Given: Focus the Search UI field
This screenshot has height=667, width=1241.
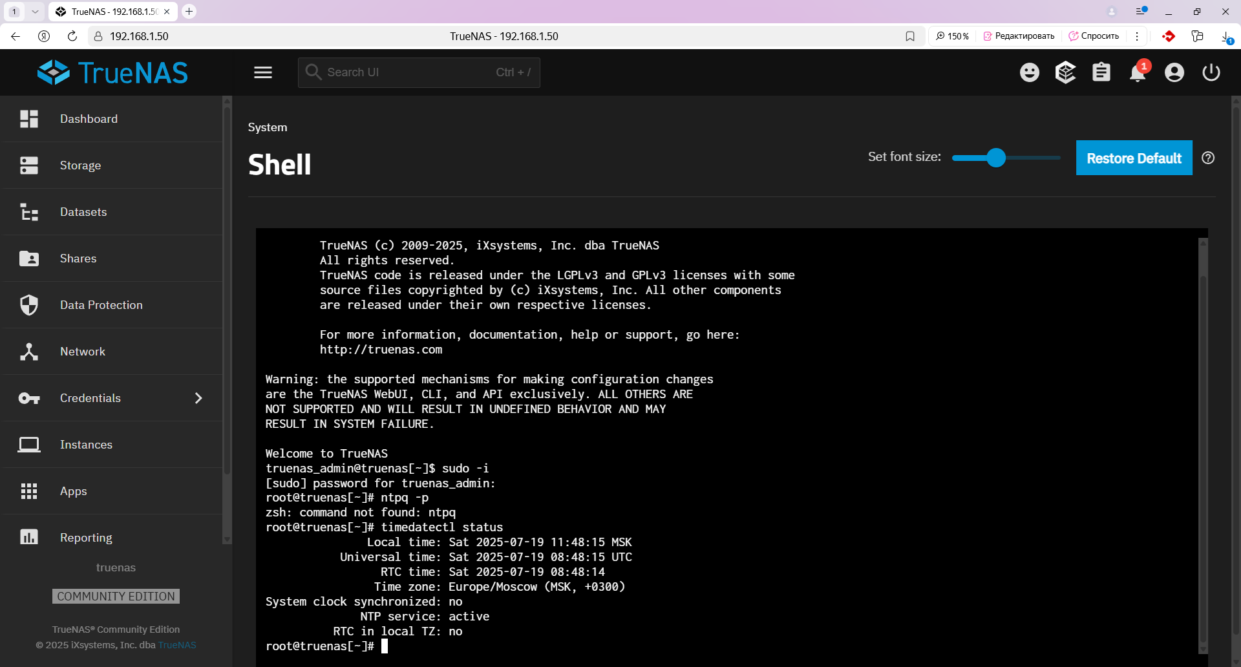Looking at the screenshot, I should [419, 72].
